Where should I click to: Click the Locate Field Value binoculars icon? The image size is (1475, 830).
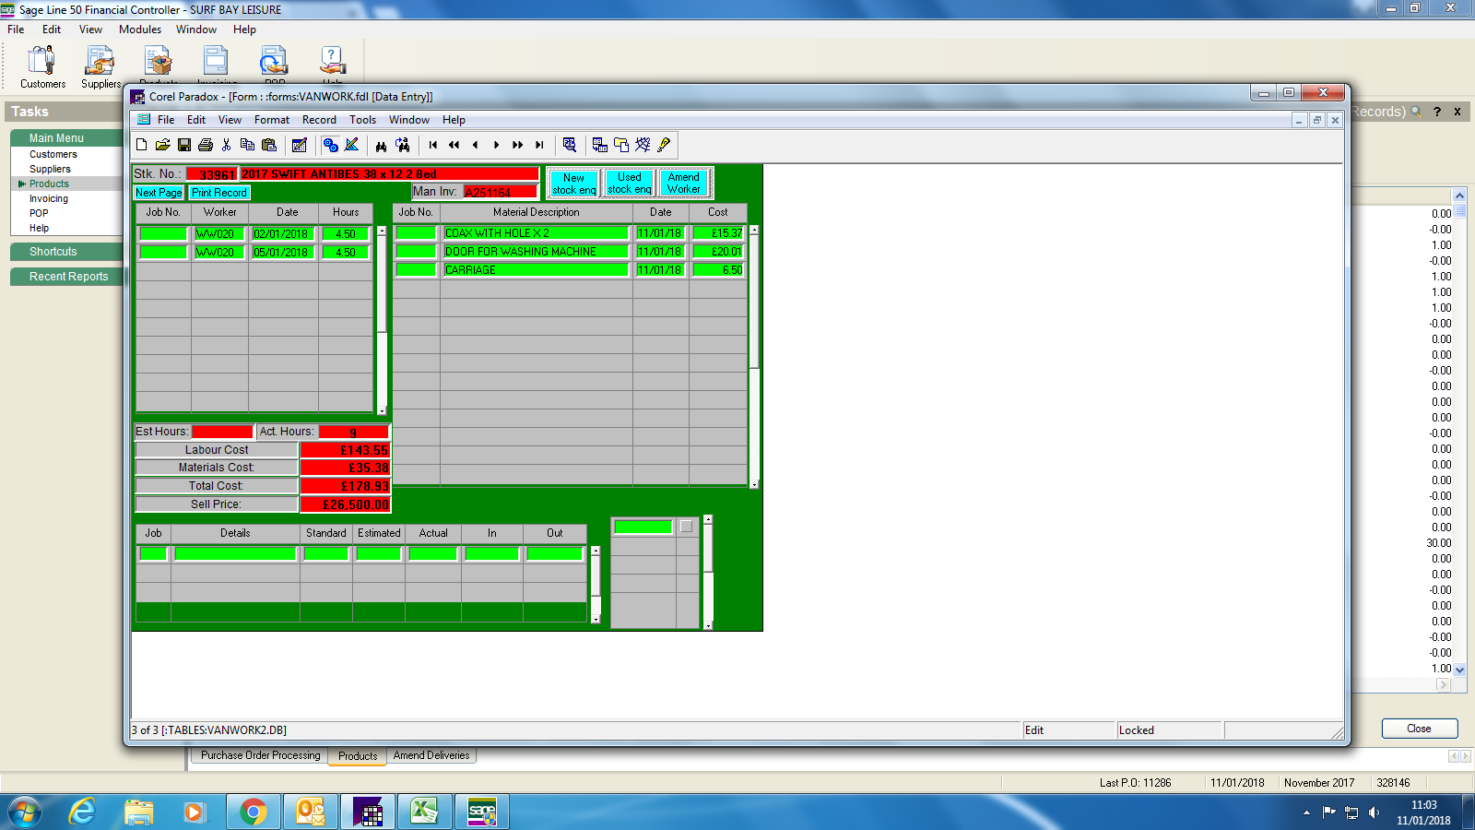click(381, 145)
